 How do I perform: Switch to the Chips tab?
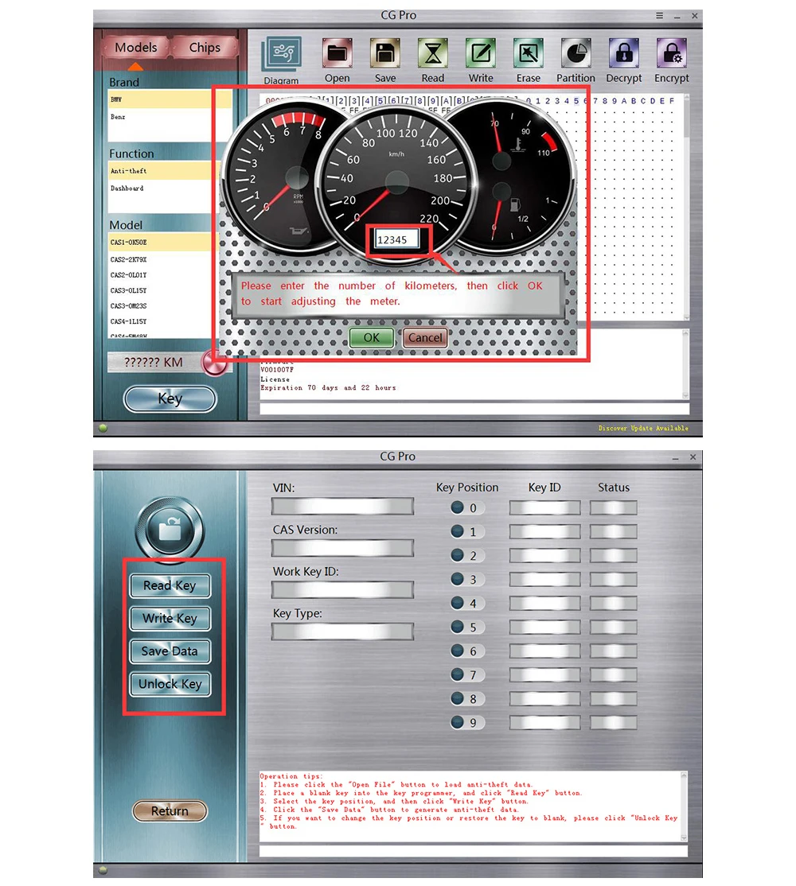pos(205,48)
